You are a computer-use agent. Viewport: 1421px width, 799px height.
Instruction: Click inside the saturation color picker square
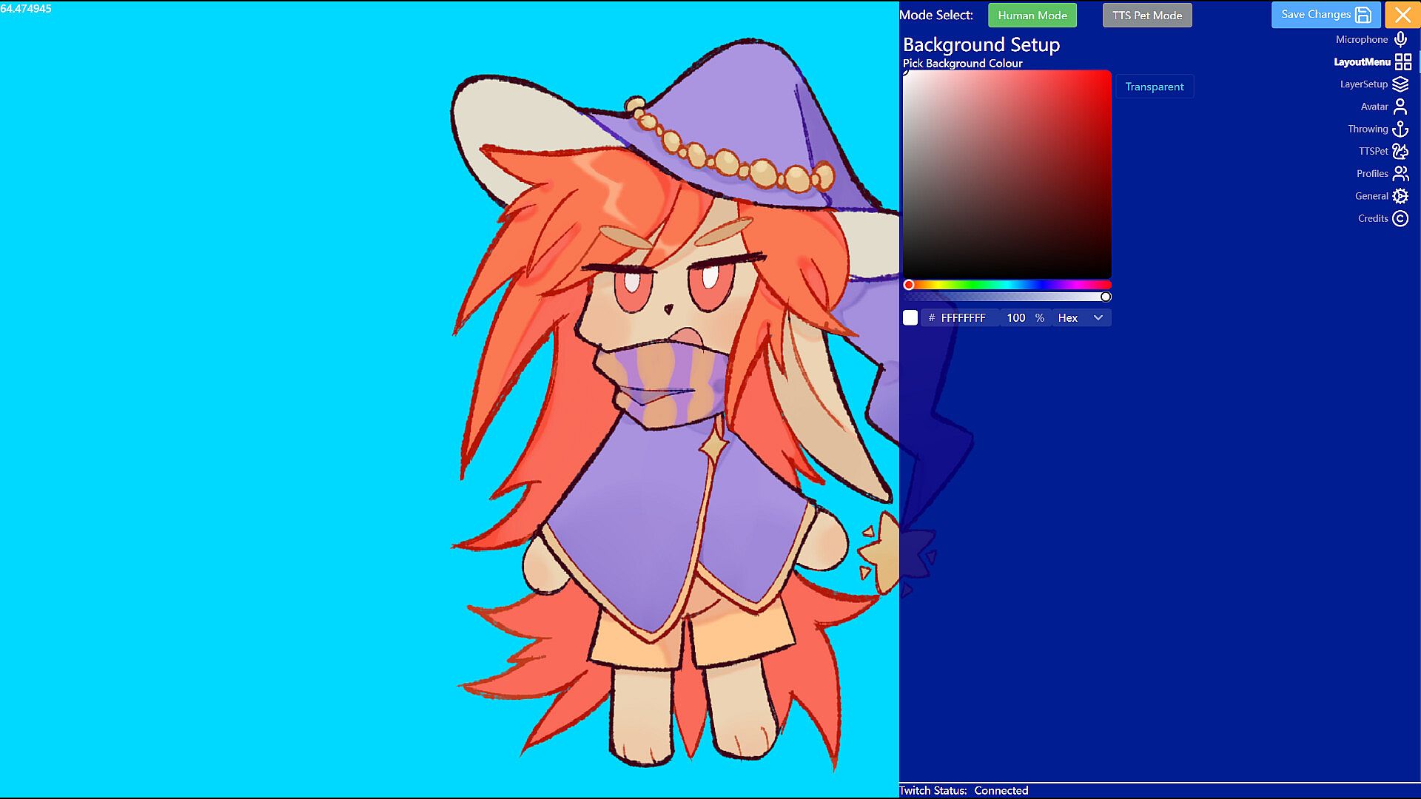[x=1007, y=174]
